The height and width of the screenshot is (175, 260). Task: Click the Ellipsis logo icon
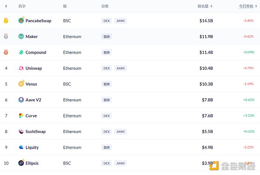point(21,163)
